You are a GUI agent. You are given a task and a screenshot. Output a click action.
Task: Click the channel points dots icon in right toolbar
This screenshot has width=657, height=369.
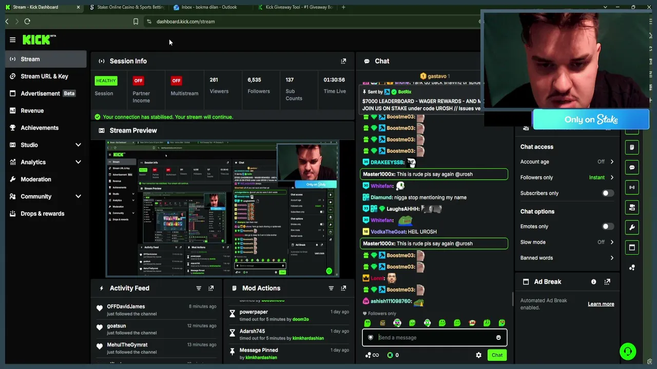click(x=632, y=268)
